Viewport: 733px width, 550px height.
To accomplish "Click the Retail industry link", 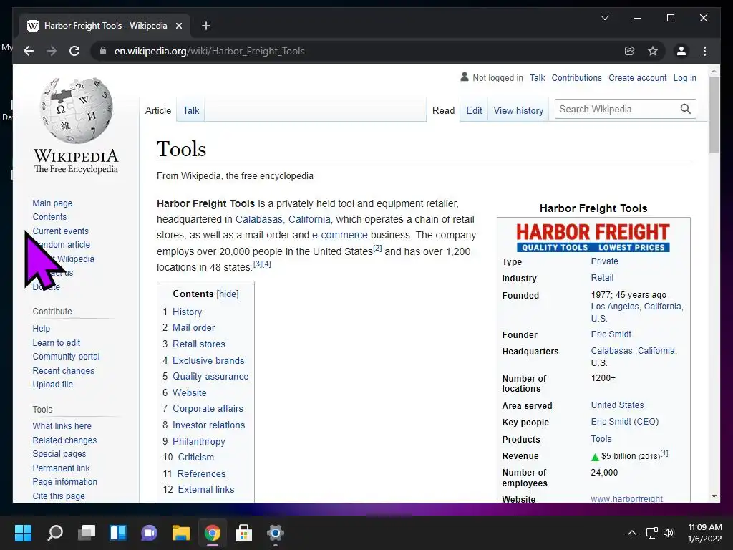I will pyautogui.click(x=602, y=277).
